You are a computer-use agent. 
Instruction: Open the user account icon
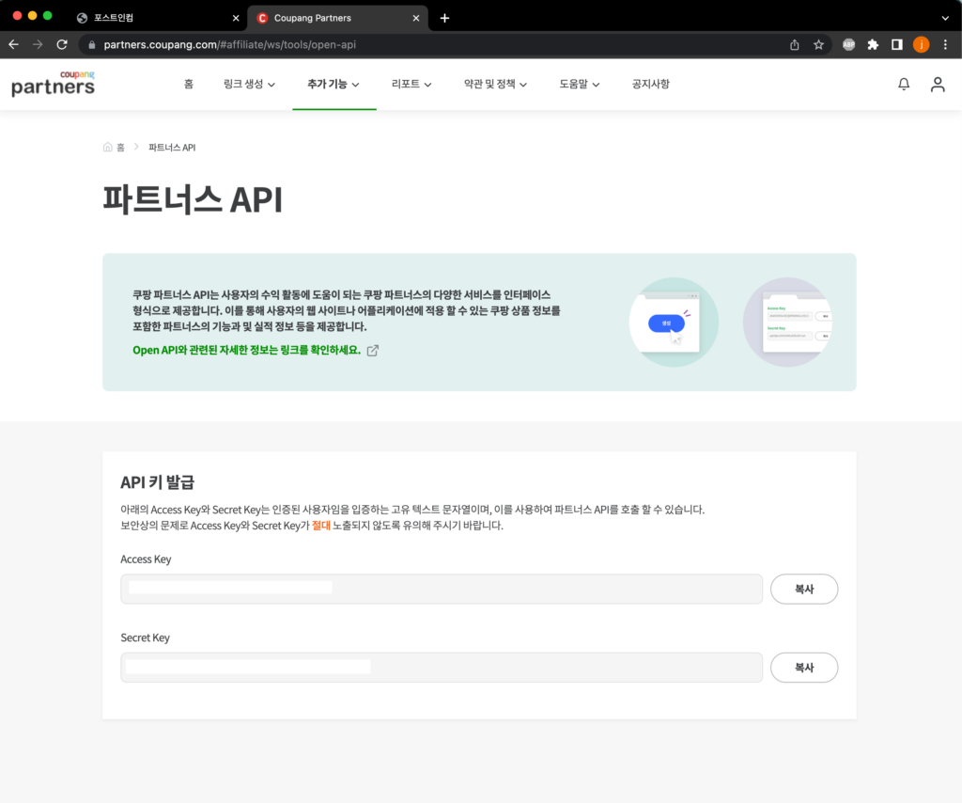pos(938,84)
